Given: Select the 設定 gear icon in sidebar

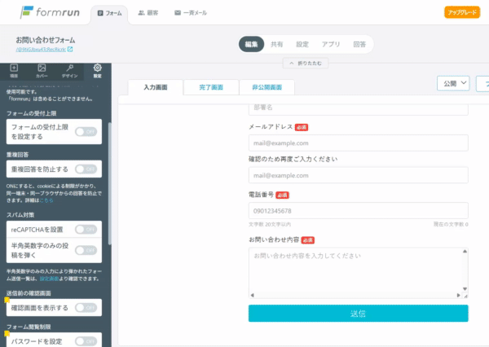Looking at the screenshot, I should [97, 70].
